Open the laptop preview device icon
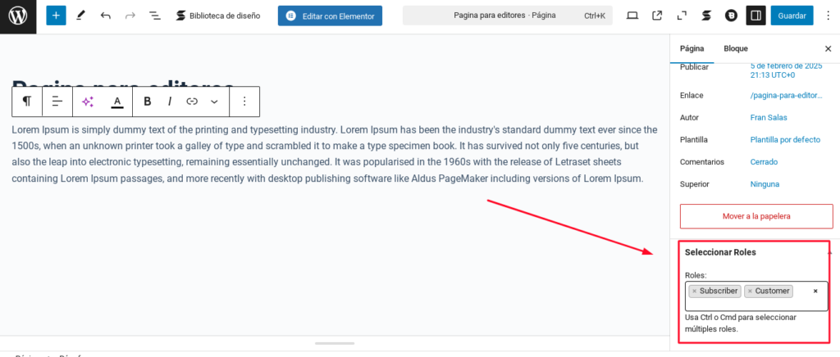840x357 pixels. click(x=632, y=16)
